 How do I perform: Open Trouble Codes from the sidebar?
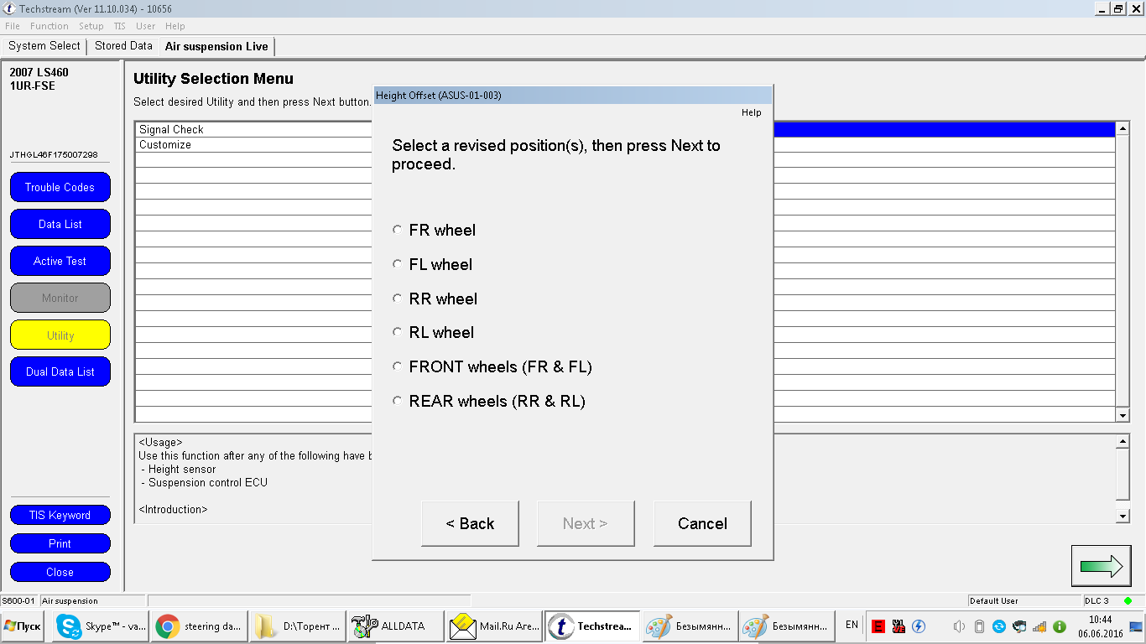tap(60, 188)
